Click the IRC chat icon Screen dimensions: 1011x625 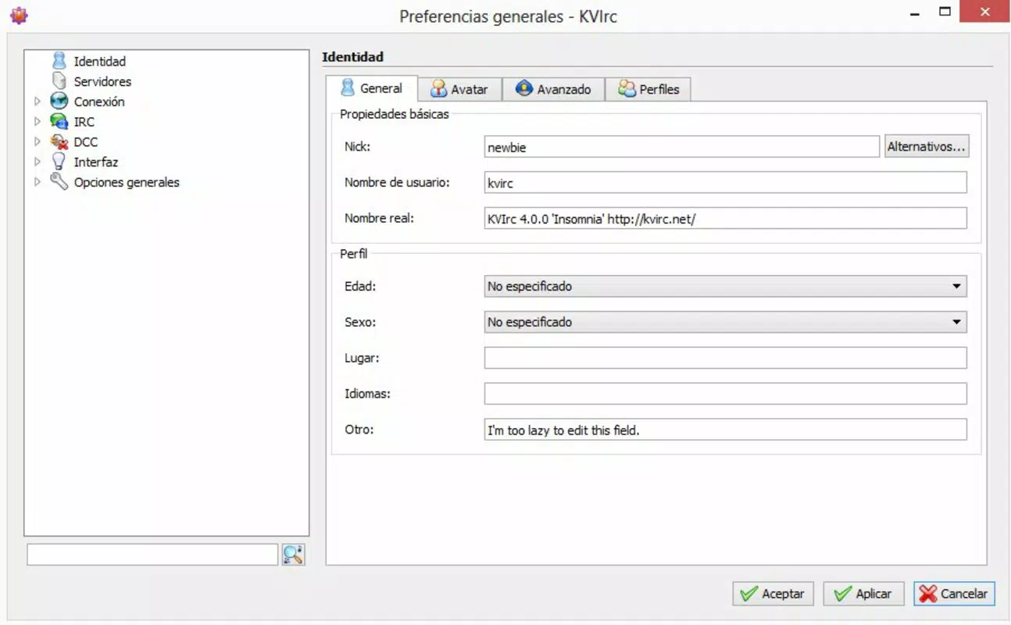point(59,121)
